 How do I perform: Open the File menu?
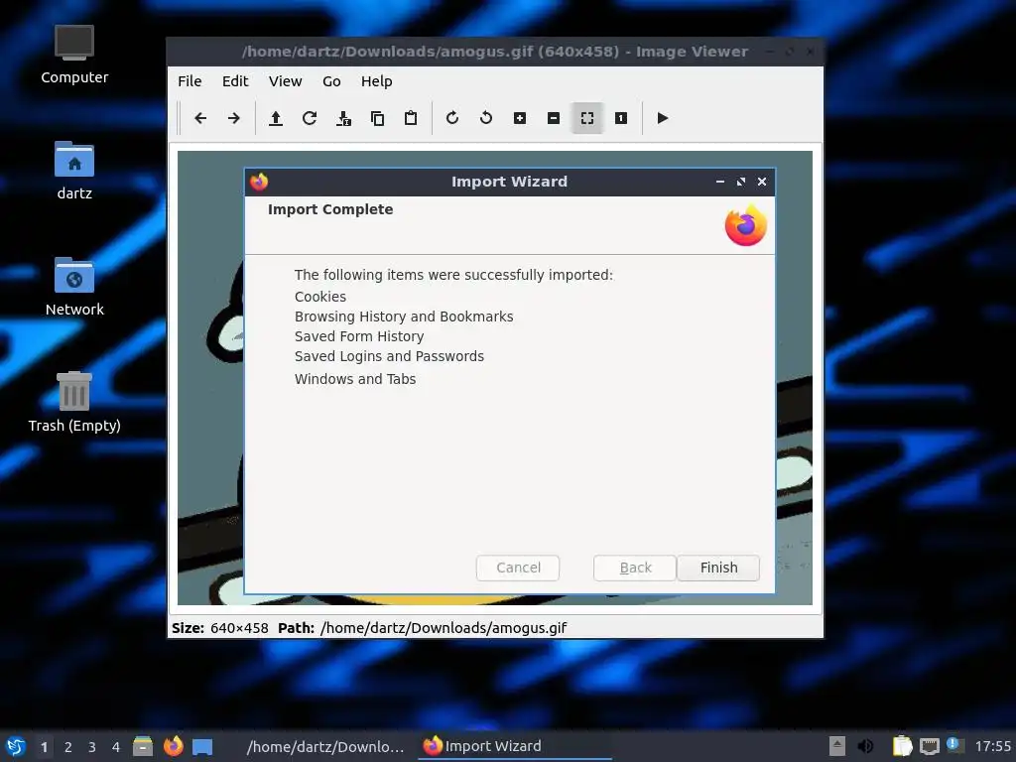(x=190, y=81)
